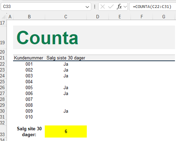Select cell with customer number 009

coord(29,111)
